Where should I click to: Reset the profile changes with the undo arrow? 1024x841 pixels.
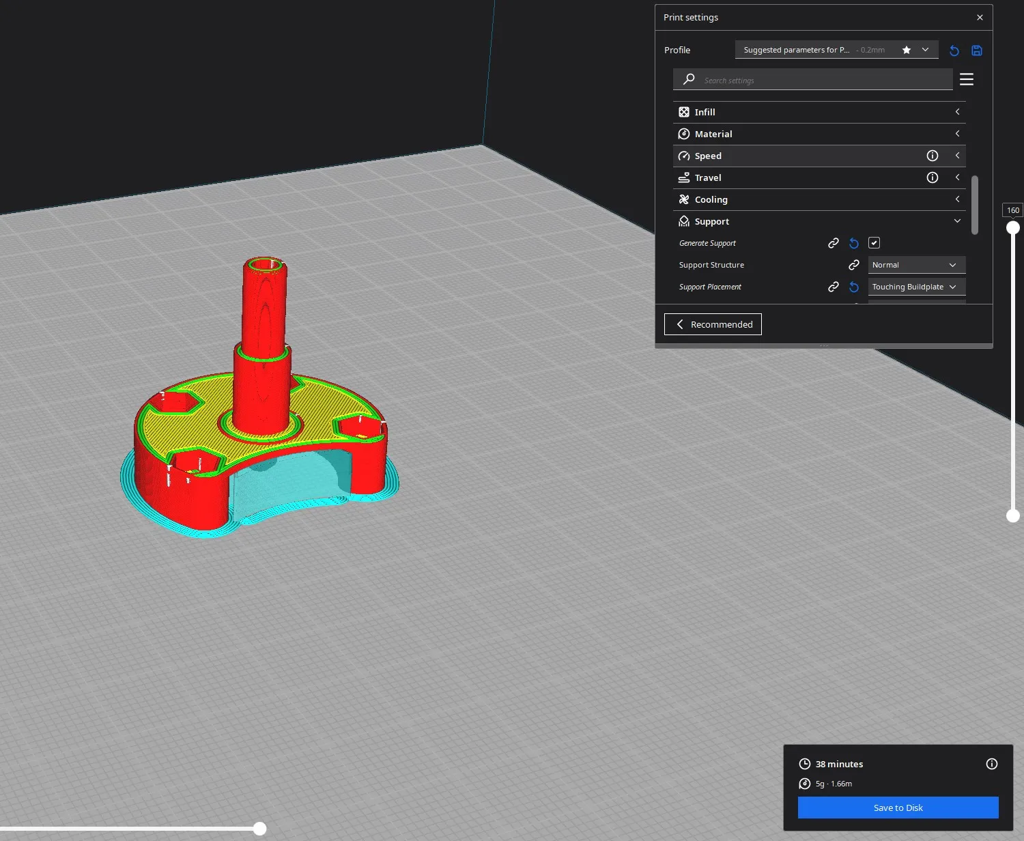(x=954, y=51)
